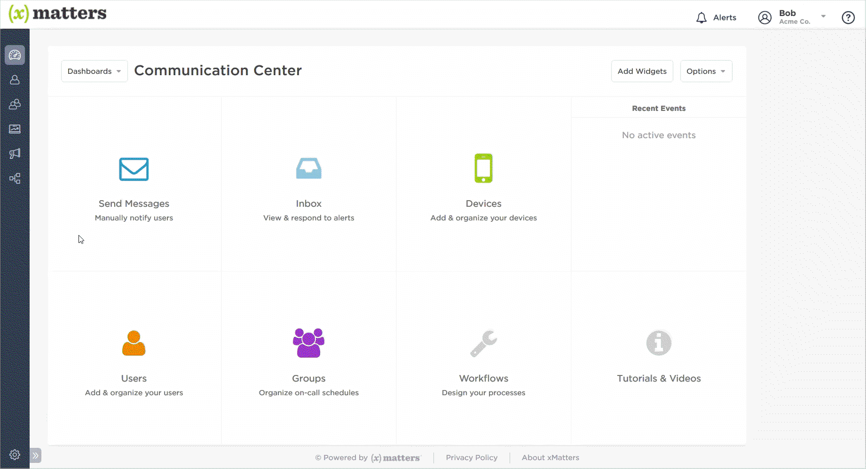The height and width of the screenshot is (469, 866).
Task: Click 'Design your processes' text
Action: (x=484, y=393)
